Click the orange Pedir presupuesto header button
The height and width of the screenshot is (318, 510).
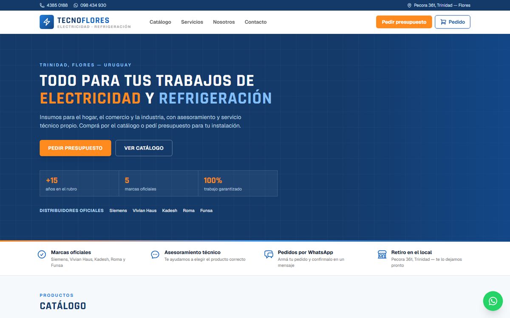click(404, 22)
